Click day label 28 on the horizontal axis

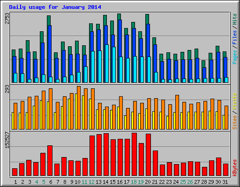coord(204,182)
